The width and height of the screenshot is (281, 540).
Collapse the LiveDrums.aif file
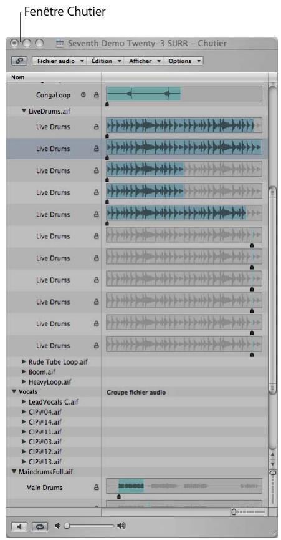[24, 111]
